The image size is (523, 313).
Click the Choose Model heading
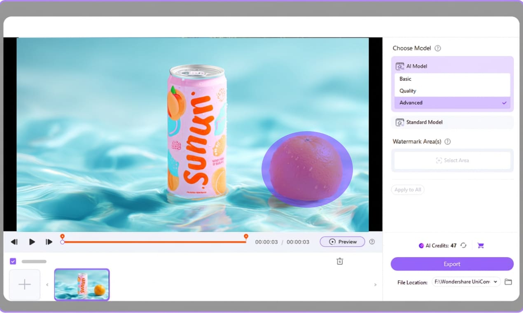412,48
